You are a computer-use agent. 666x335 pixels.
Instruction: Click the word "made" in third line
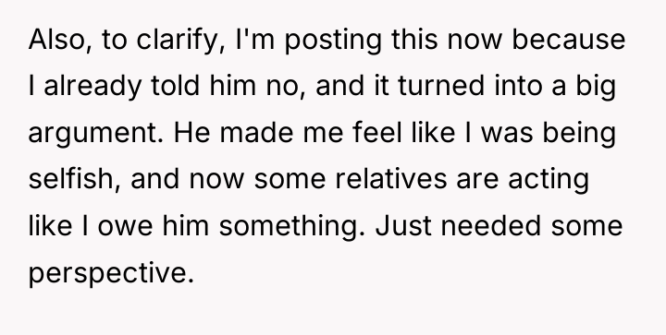pos(256,132)
